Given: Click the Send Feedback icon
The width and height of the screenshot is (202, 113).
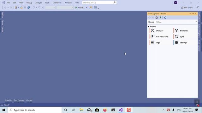Looking at the screenshot, I should (198, 8).
